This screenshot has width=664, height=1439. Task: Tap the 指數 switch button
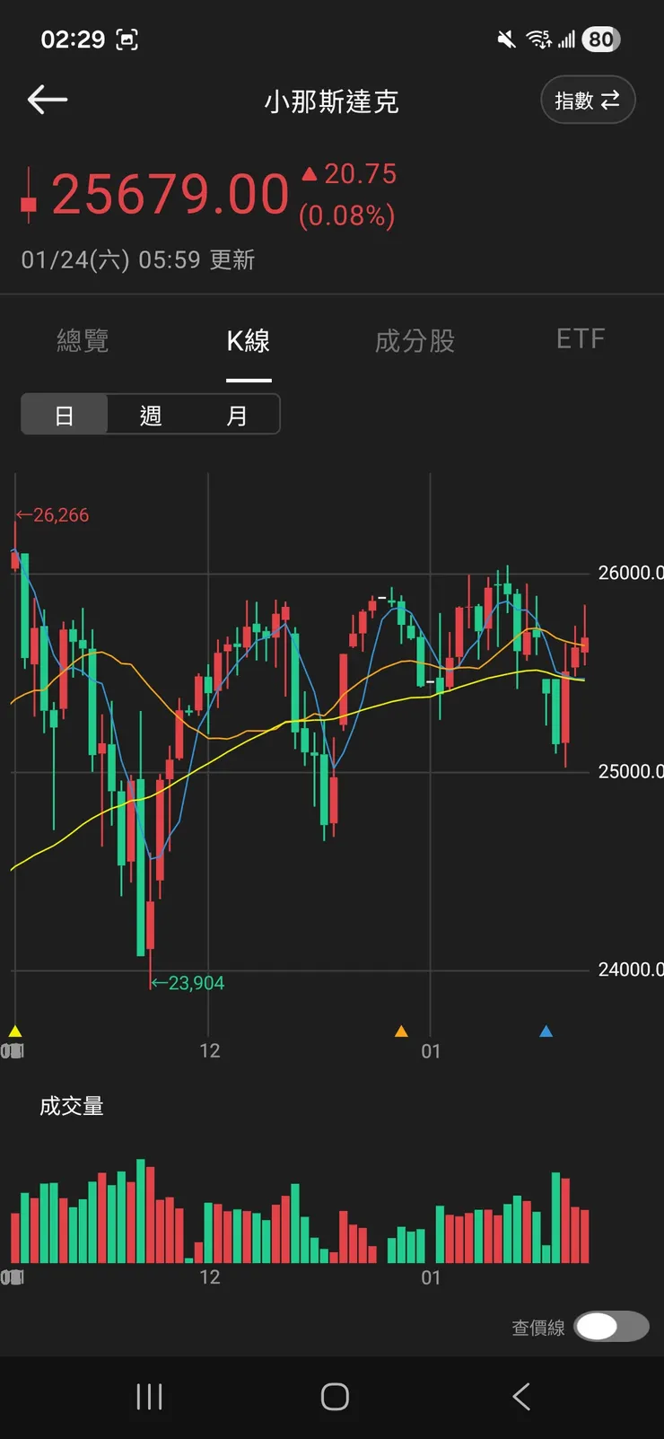588,101
